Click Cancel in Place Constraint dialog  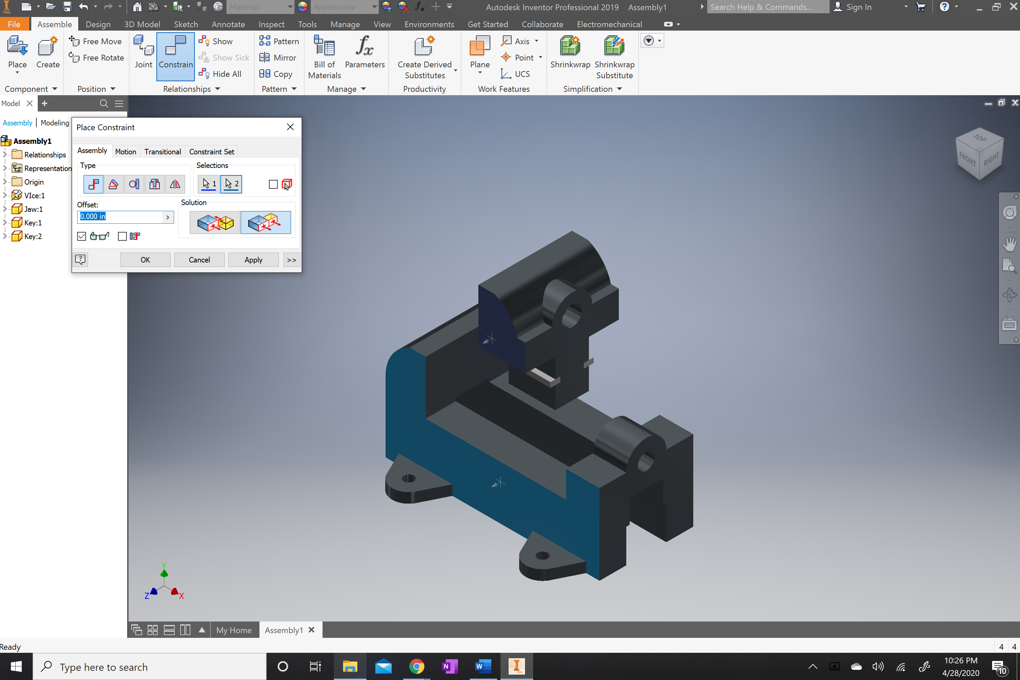pos(200,260)
